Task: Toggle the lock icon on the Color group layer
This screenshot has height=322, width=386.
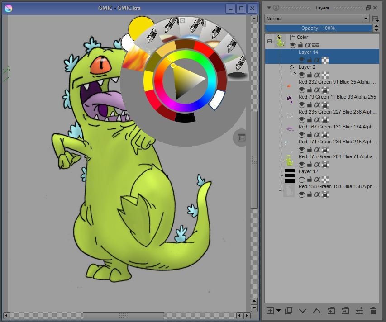Action: 300,45
